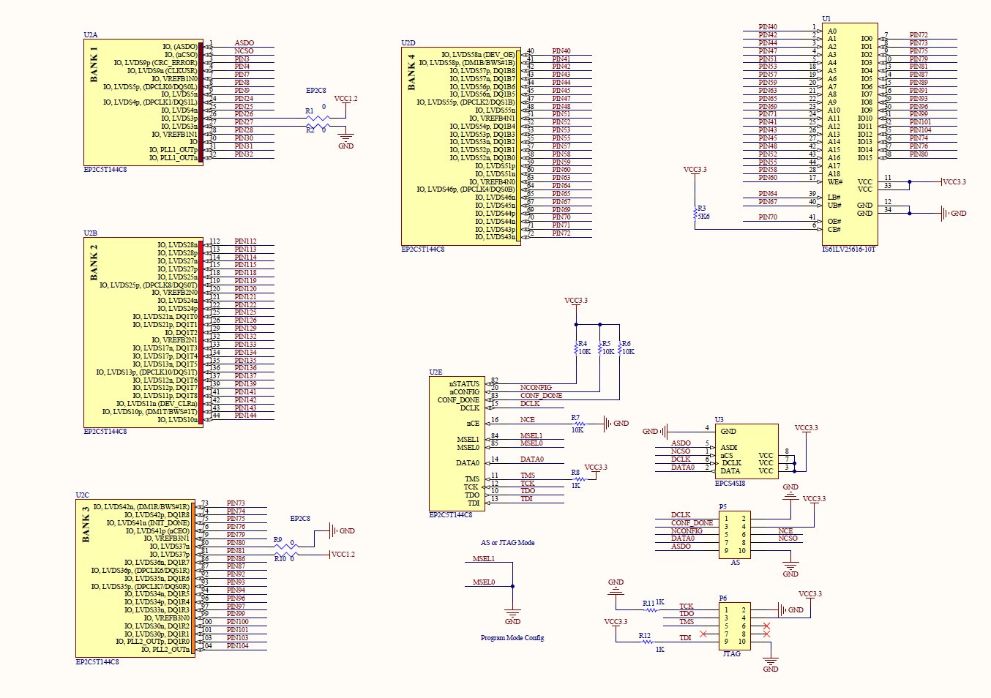Select the U2C Bank 3 component body
This screenshot has width=991, height=698.
pyautogui.click(x=135, y=578)
